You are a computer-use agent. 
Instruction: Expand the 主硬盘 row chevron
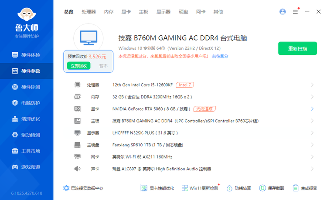pos(312,145)
